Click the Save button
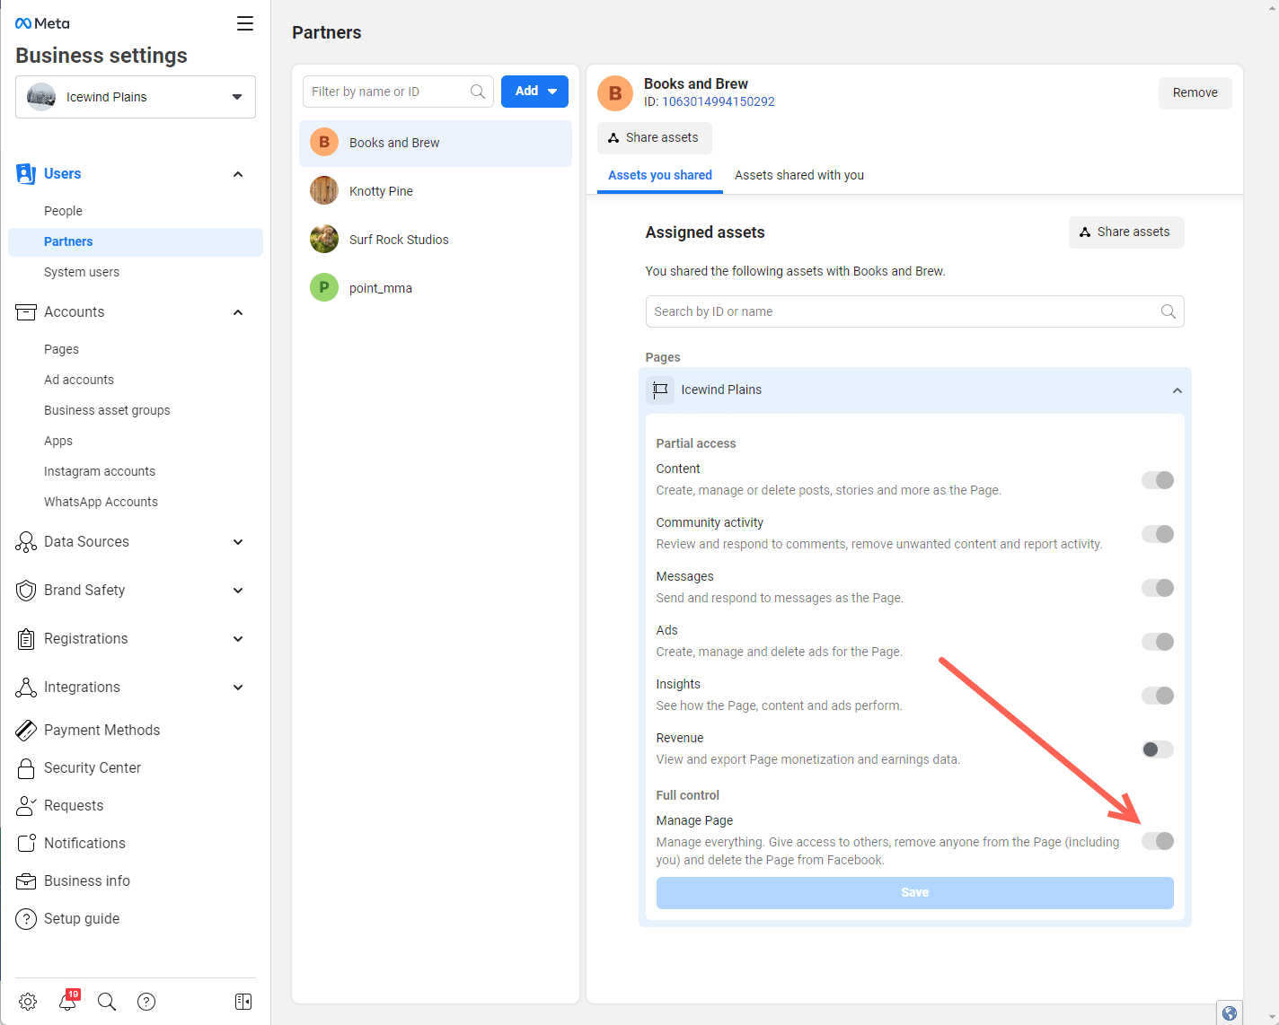The image size is (1279, 1025). [x=914, y=892]
